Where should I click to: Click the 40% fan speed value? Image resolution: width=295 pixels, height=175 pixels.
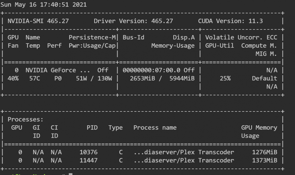[x=13, y=79]
